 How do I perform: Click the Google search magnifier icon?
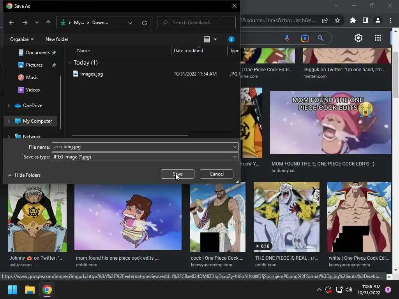coord(321,38)
